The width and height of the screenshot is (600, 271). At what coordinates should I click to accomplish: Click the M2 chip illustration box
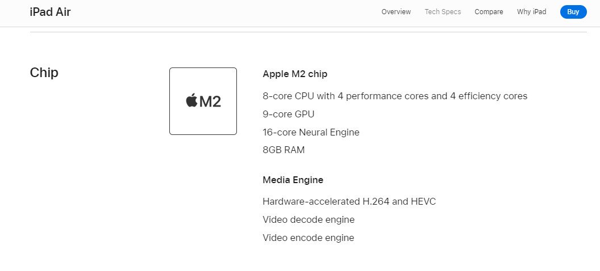[x=203, y=101]
